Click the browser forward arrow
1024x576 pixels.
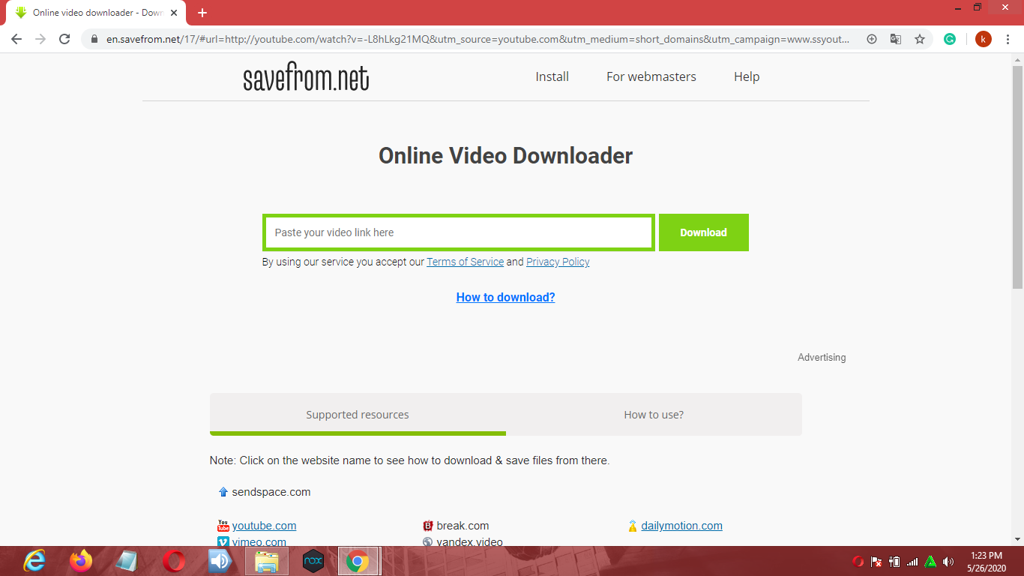pos(40,39)
